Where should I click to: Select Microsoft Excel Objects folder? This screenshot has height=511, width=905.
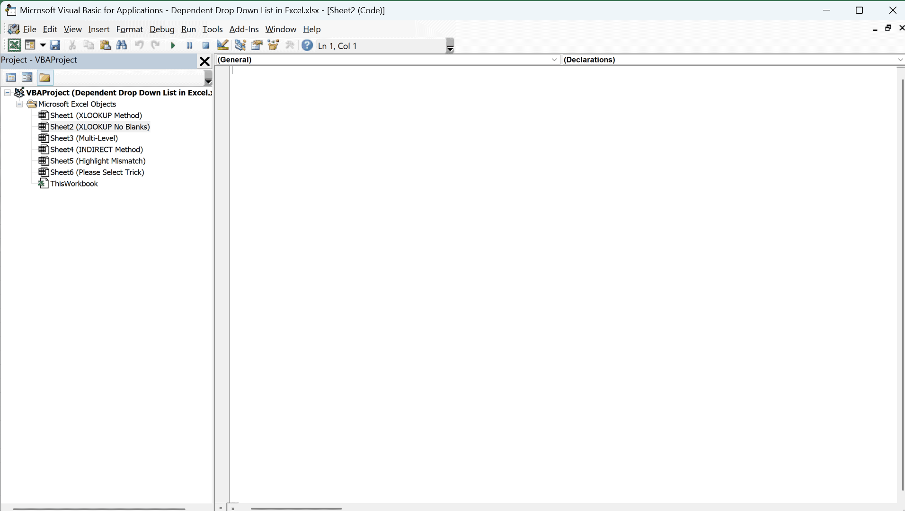(x=77, y=104)
